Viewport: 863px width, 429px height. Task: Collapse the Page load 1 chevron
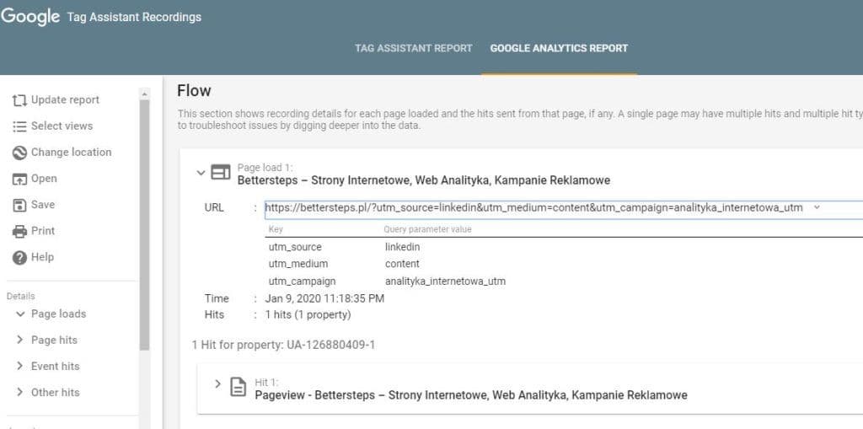(201, 173)
